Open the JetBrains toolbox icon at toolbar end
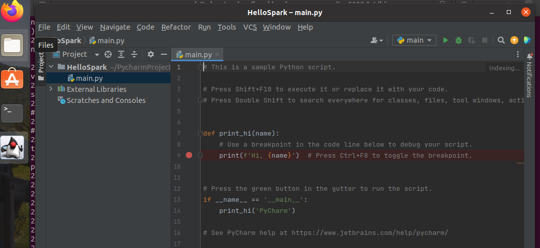Screen dimensions: 540x248 click(527, 40)
